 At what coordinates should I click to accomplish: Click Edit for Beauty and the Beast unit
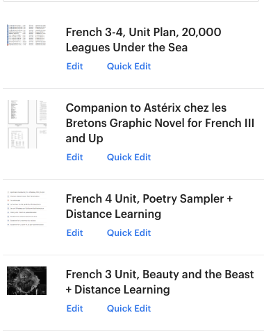tap(74, 309)
